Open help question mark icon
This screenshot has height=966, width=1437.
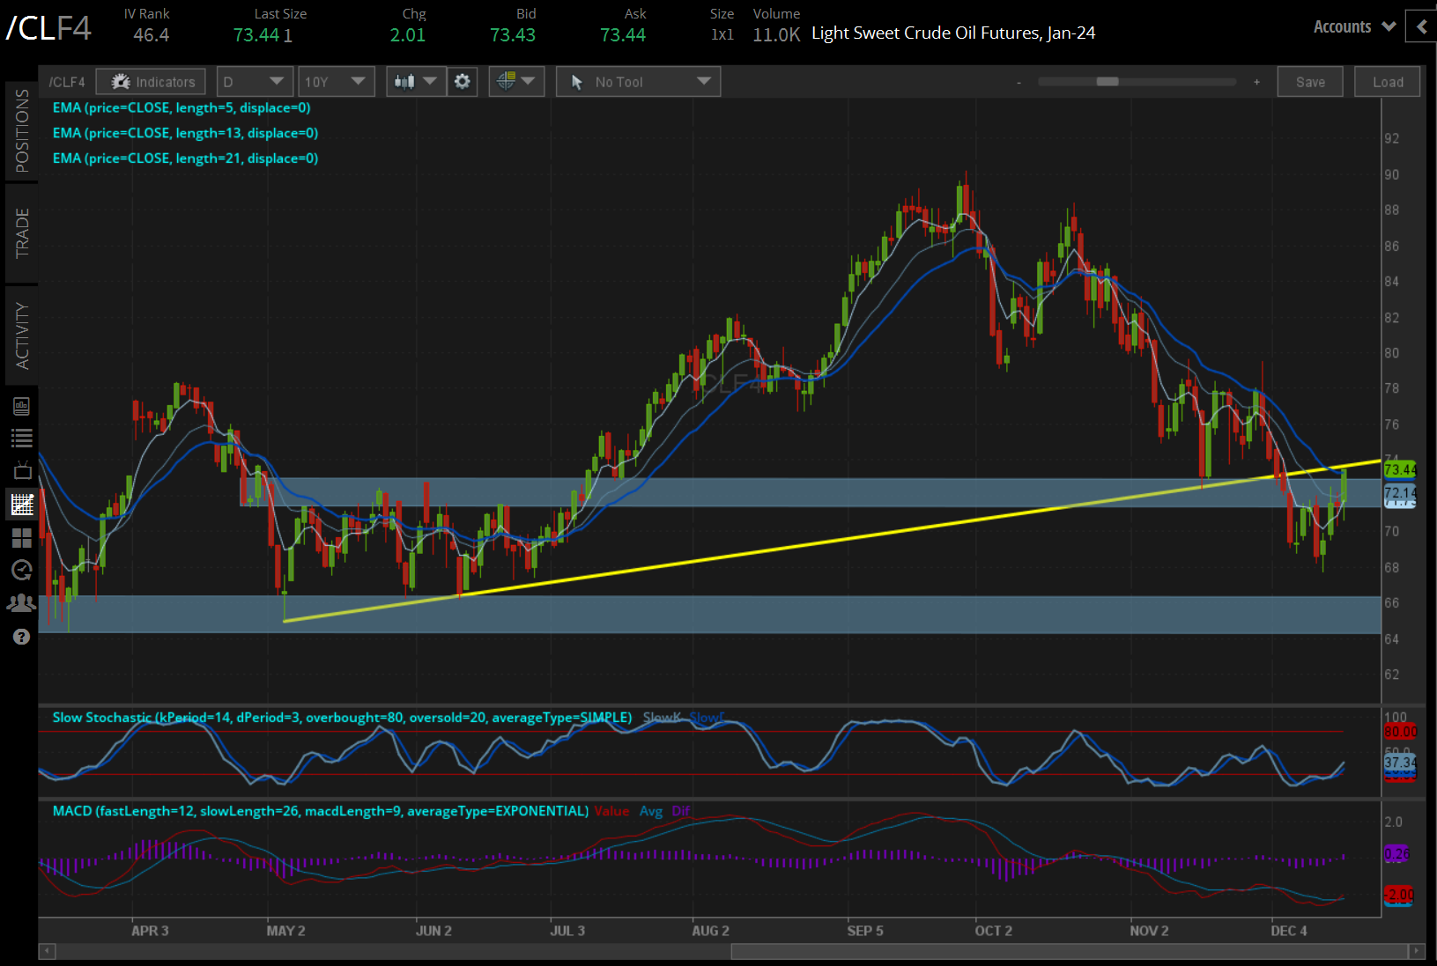[22, 637]
